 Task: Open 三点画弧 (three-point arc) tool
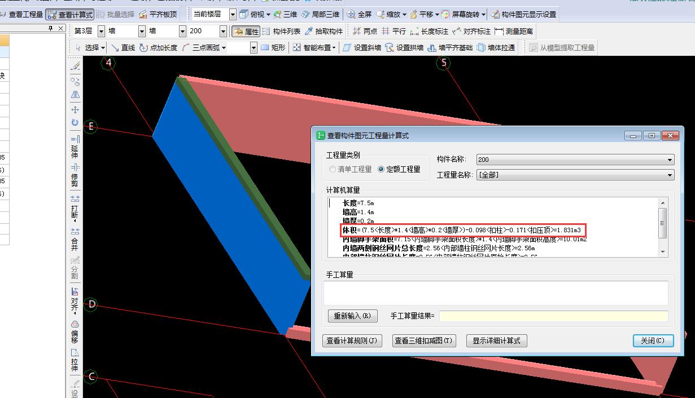(204, 47)
